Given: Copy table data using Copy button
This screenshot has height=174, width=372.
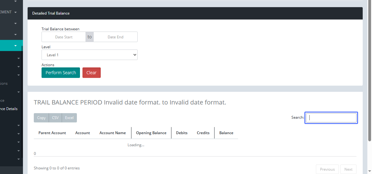Looking at the screenshot, I should [41, 118].
